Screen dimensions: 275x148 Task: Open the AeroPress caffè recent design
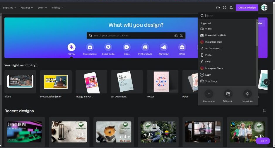click(x=69, y=132)
